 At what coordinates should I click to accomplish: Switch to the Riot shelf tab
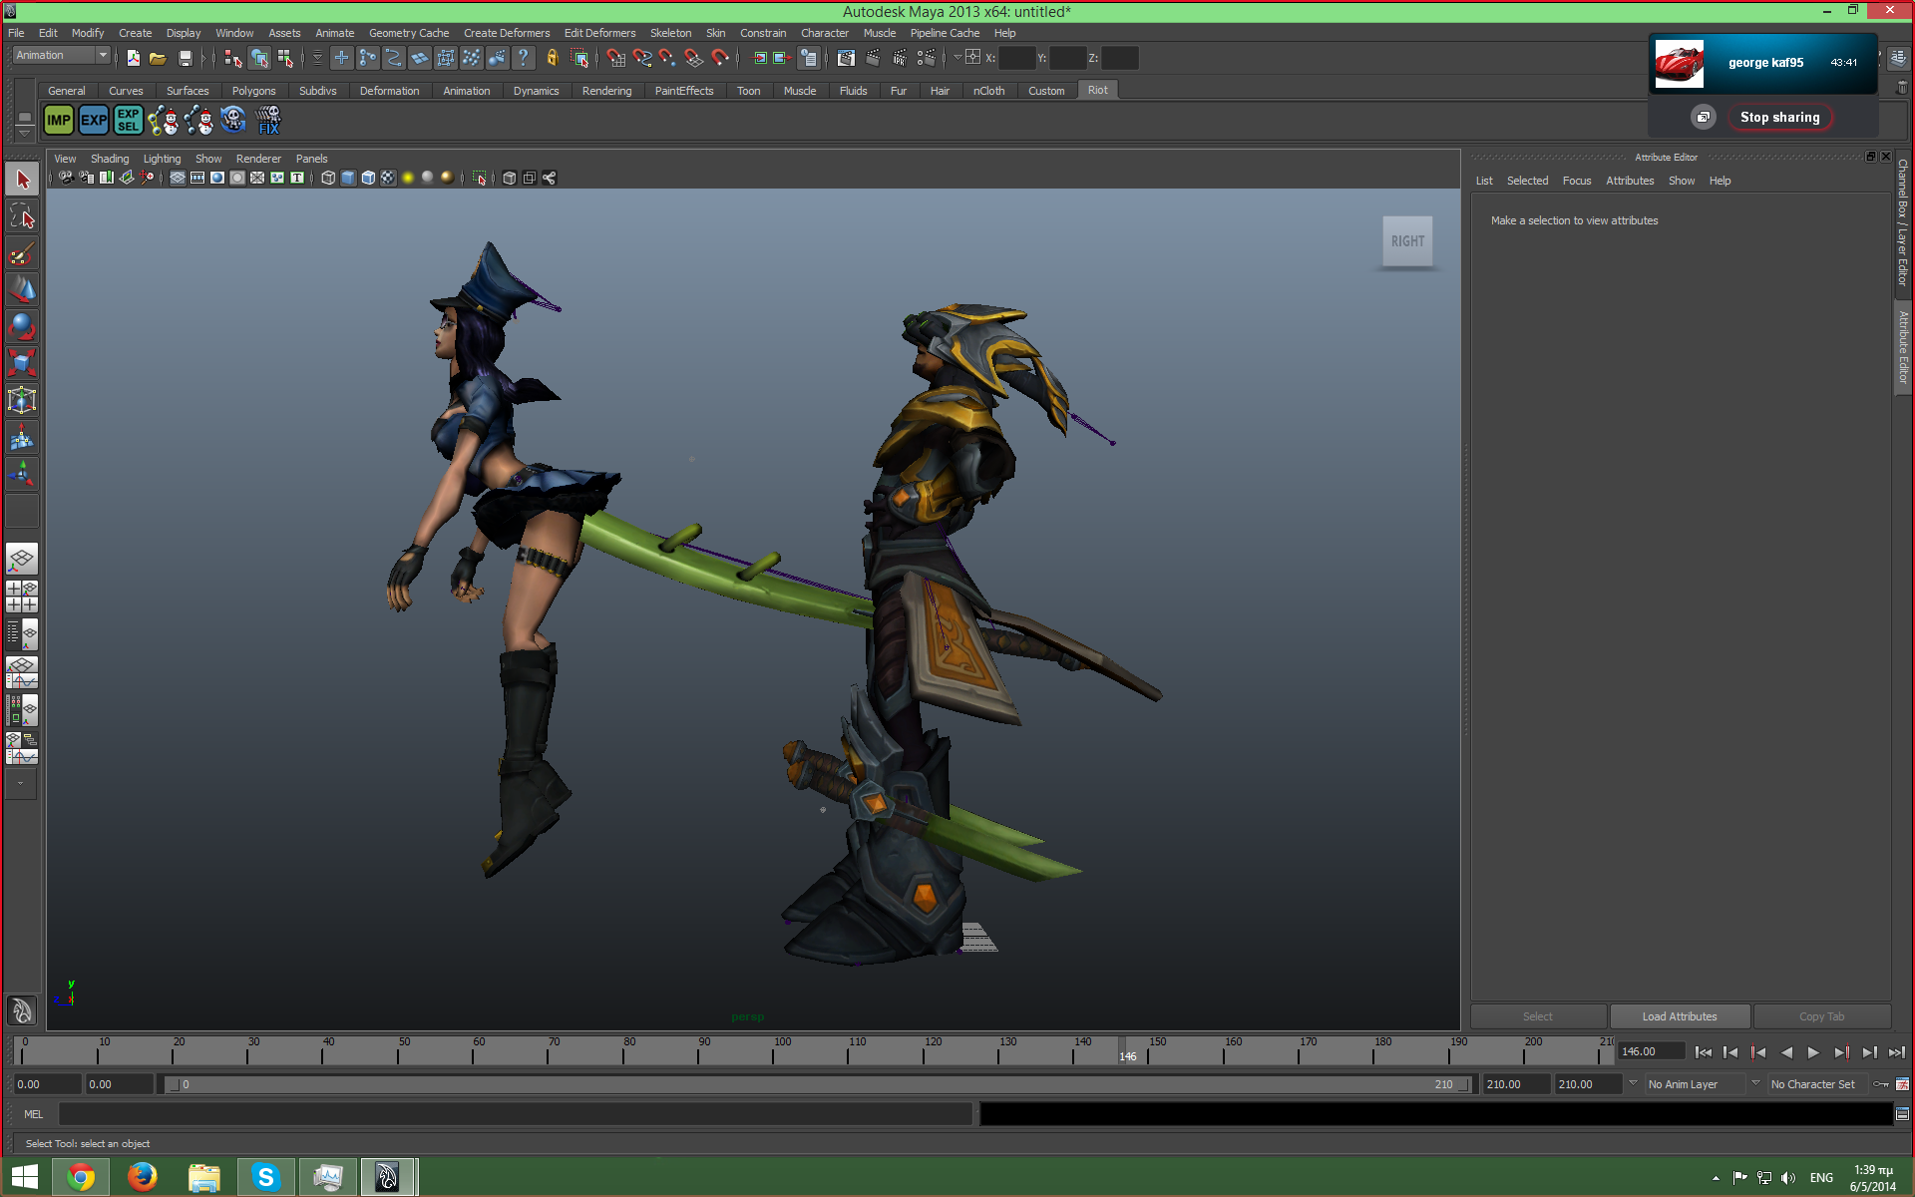click(1097, 90)
